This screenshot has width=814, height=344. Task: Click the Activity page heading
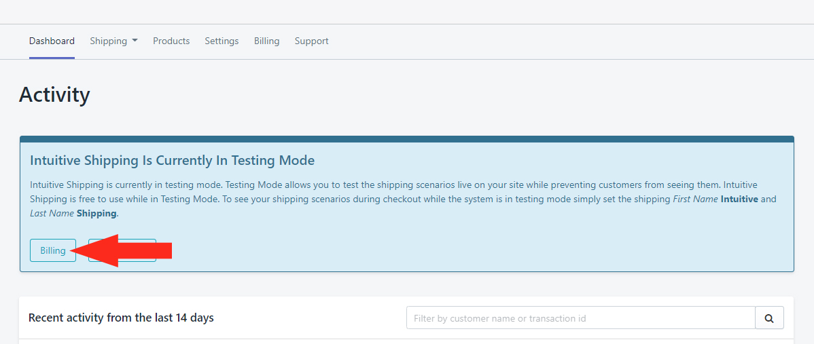point(54,95)
